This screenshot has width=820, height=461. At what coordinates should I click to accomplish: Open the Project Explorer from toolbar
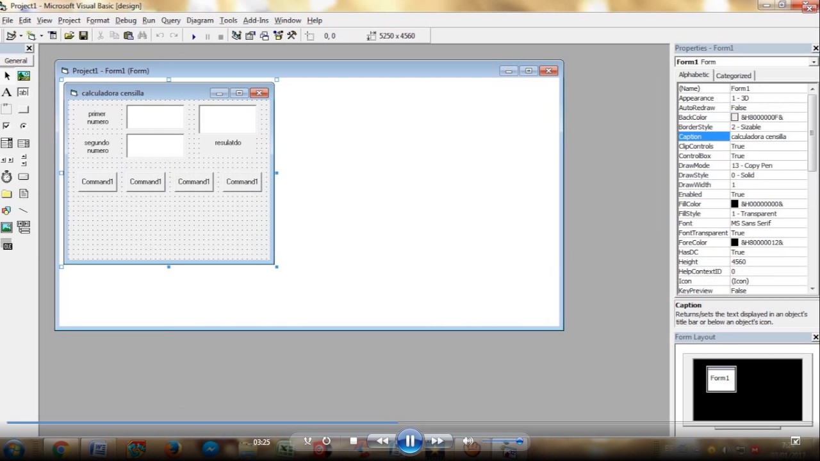click(236, 36)
